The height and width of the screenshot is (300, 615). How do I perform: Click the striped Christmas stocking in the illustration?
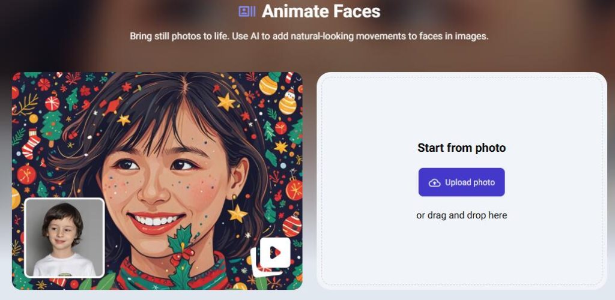pos(31,144)
